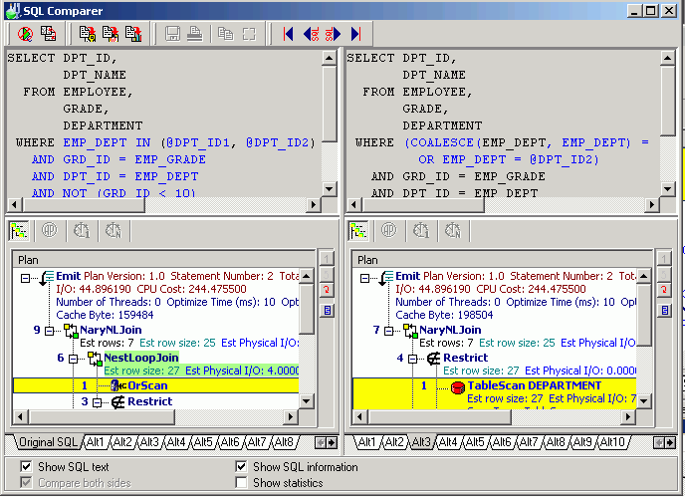Switch to Alt10 tab in right pane
The width and height of the screenshot is (685, 497).
(612, 442)
